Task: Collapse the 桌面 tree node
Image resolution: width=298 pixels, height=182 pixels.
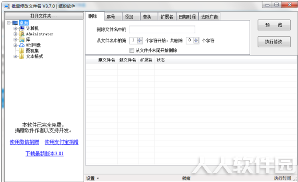Action: [9, 23]
